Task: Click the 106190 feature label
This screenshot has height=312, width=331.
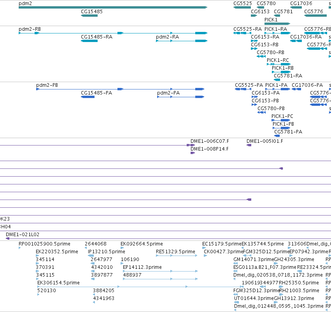Action: [x=130, y=259]
